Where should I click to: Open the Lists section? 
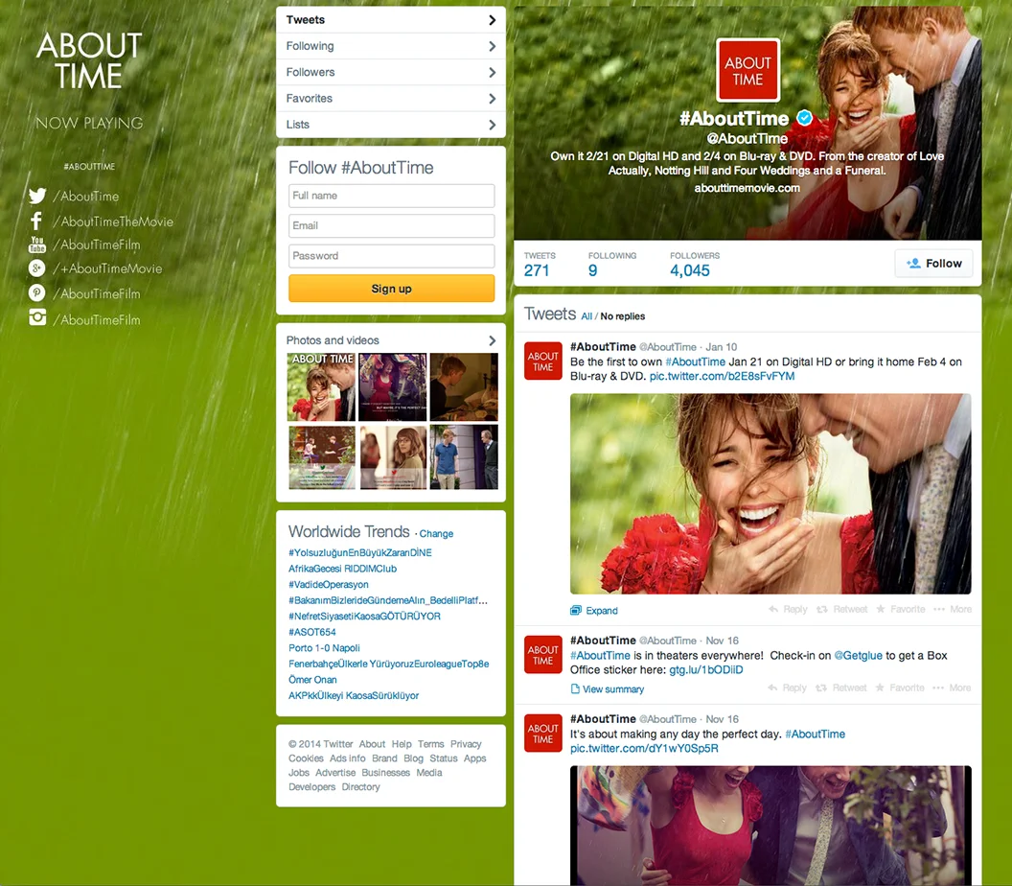click(391, 125)
